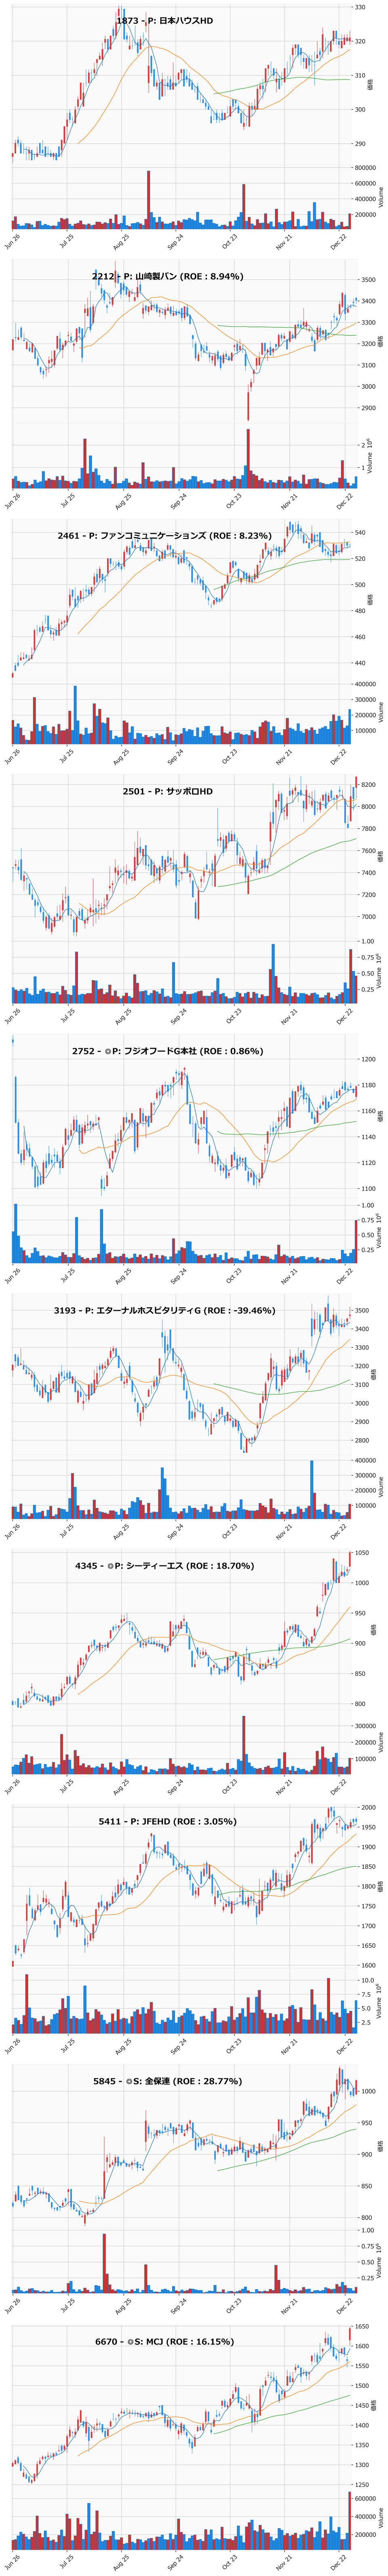Click the 8200 price label on サッポロHD chart

(x=368, y=785)
